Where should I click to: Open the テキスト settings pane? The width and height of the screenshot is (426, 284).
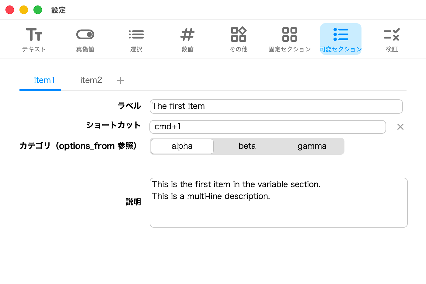pyautogui.click(x=34, y=39)
